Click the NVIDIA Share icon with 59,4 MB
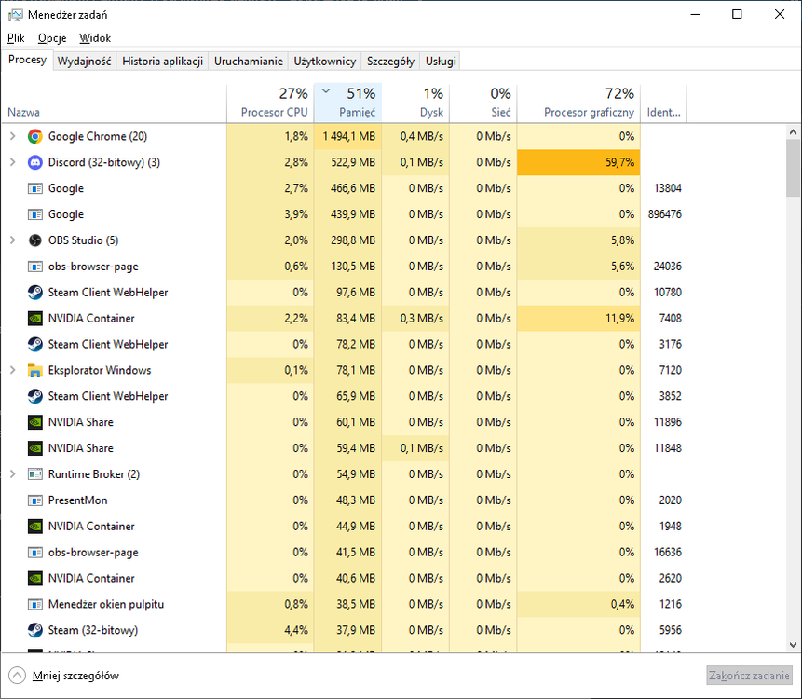 (x=34, y=448)
